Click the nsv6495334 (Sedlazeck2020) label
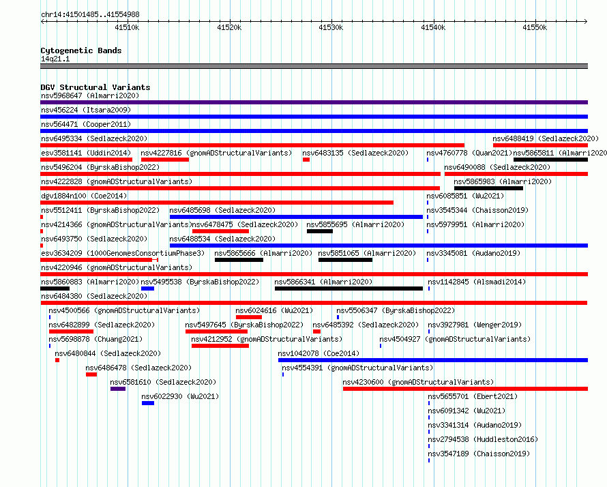Viewport: 607px width, 487px height. [94, 138]
